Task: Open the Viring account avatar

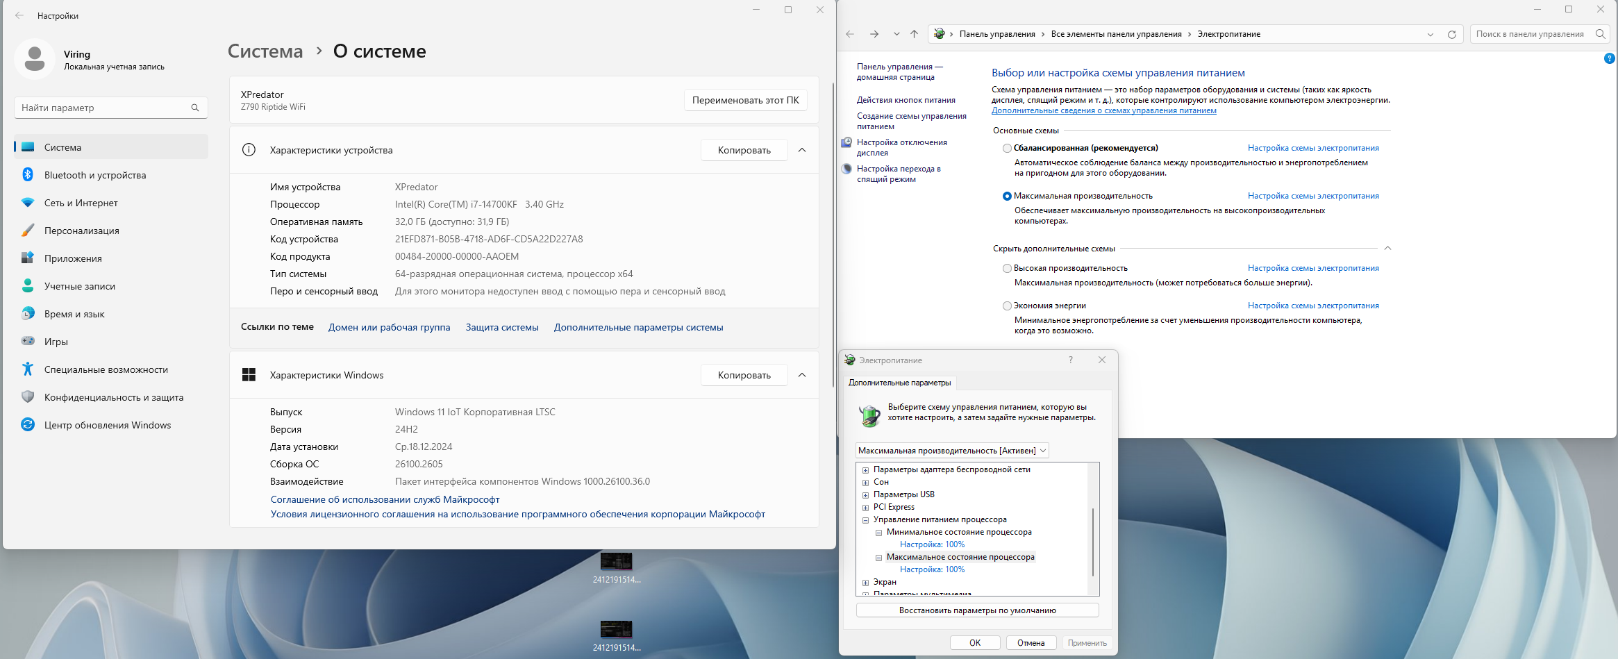Action: click(35, 59)
